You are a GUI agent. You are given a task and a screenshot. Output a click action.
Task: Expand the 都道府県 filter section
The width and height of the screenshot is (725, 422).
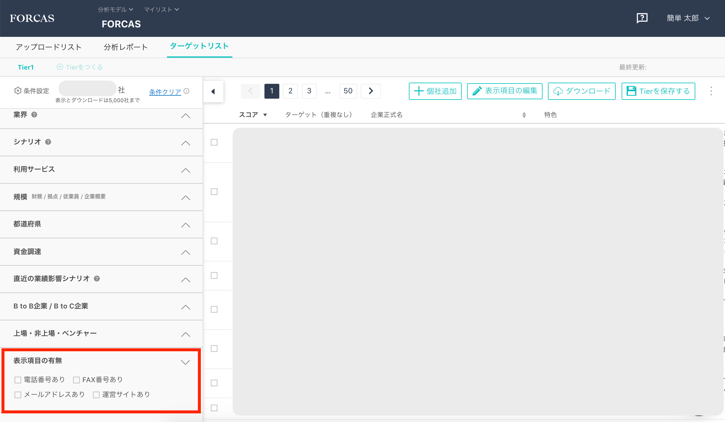click(185, 225)
